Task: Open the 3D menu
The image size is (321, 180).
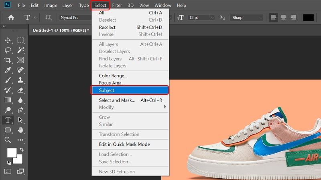Action: [x=130, y=5]
